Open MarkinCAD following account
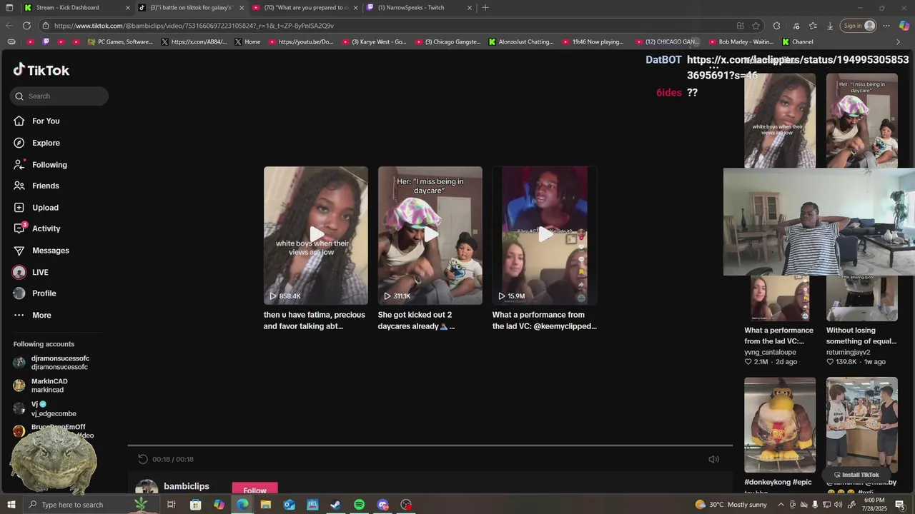This screenshot has height=514, width=915. click(49, 385)
